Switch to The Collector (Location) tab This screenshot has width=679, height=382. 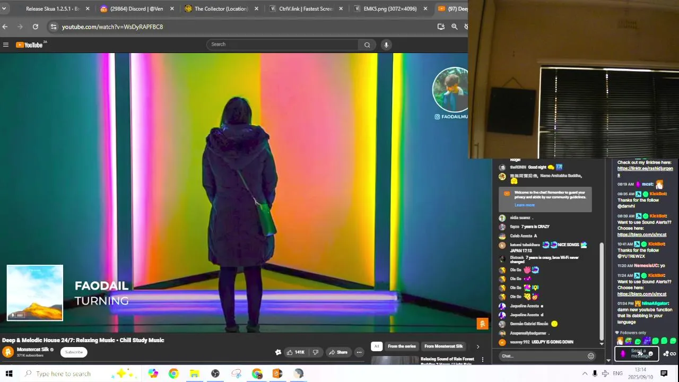click(x=221, y=8)
